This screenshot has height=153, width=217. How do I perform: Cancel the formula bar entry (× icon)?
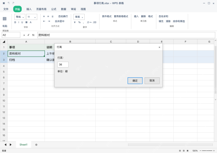(24, 35)
